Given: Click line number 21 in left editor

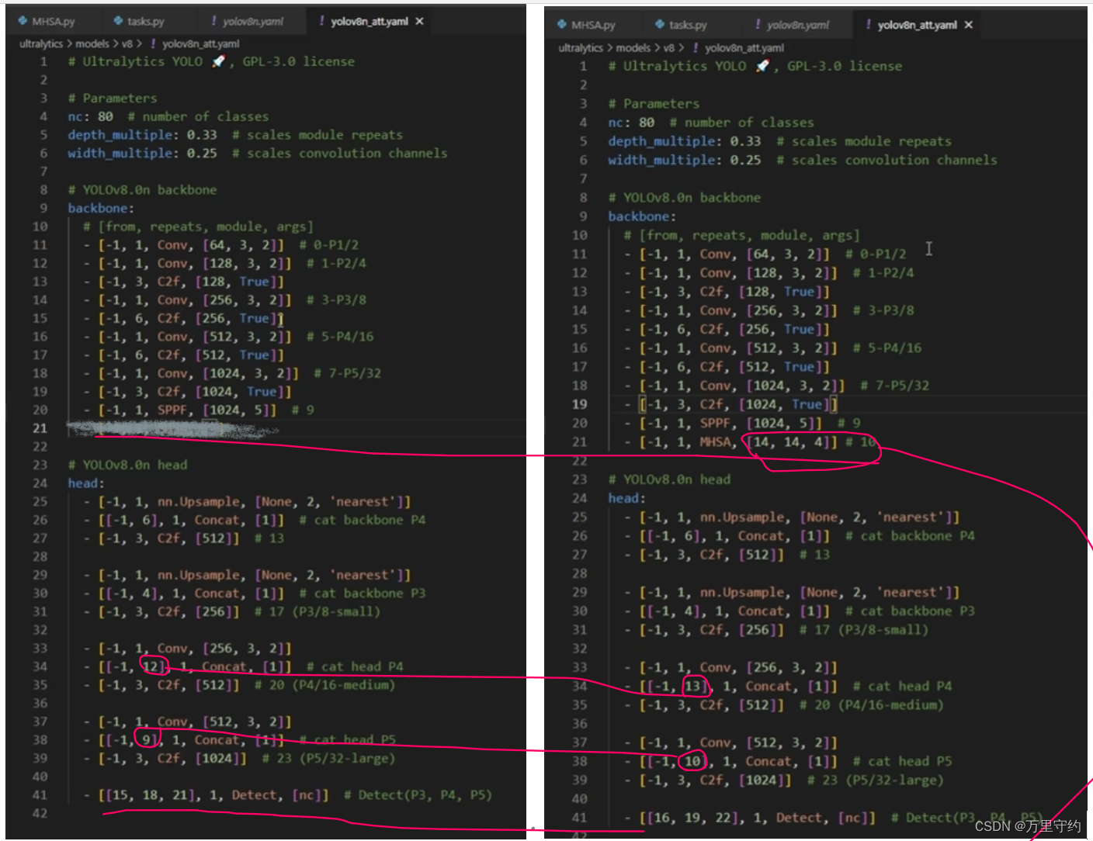Looking at the screenshot, I should pos(40,428).
